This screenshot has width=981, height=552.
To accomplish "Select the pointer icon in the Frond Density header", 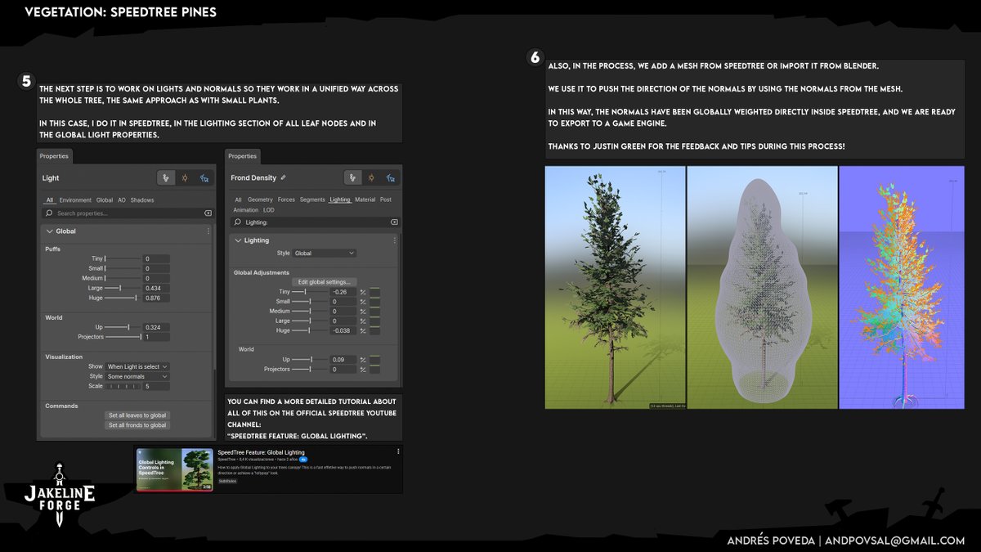I will (353, 177).
